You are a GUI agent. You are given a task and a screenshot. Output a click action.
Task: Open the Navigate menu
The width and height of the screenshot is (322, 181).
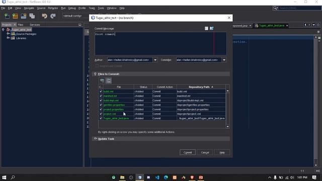click(29, 8)
